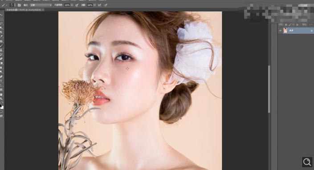Hide the background layer with the eye icon
The width and height of the screenshot is (314, 170).
(x=280, y=31)
